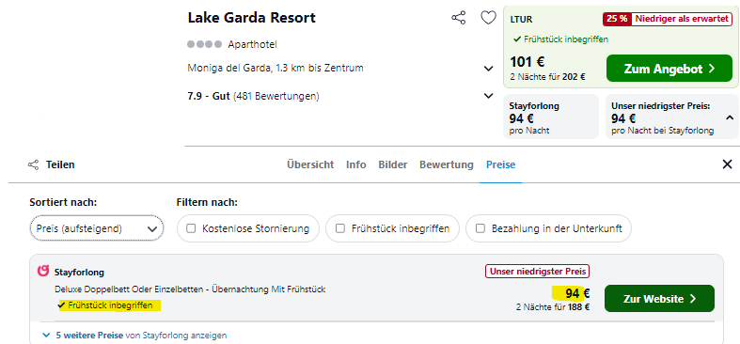The image size is (740, 344).
Task: Click the Stayforlong logo icon
Action: (x=43, y=272)
